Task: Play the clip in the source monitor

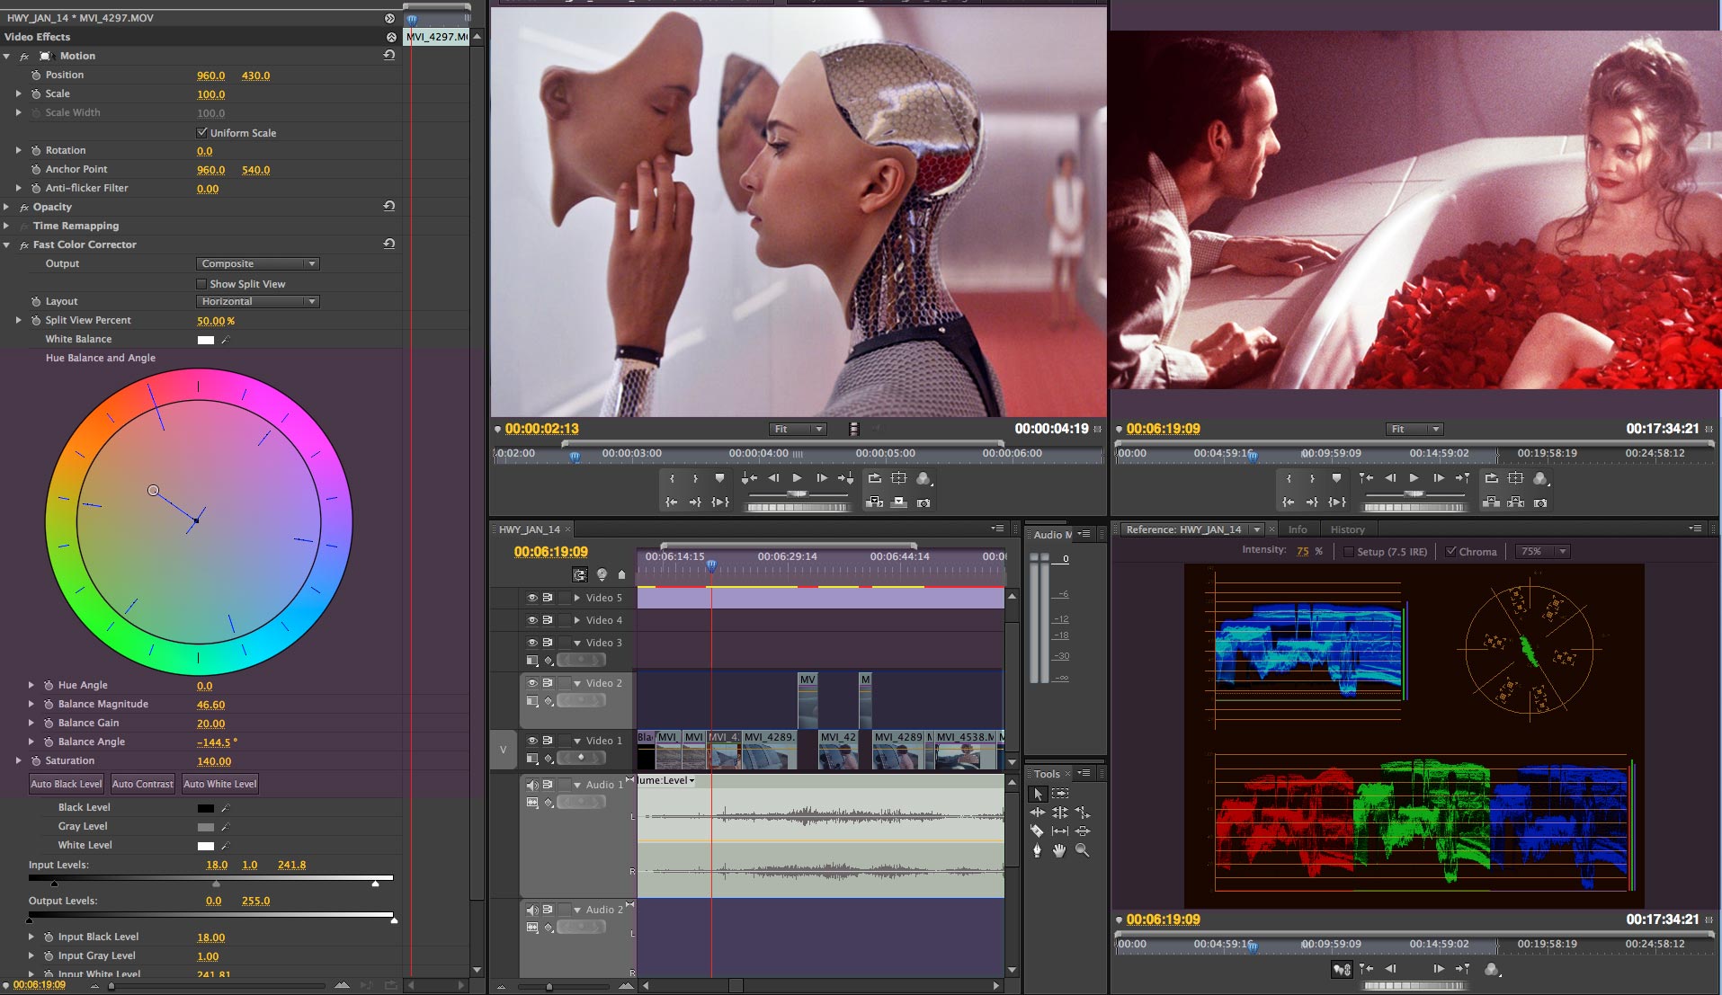Action: coord(797,478)
